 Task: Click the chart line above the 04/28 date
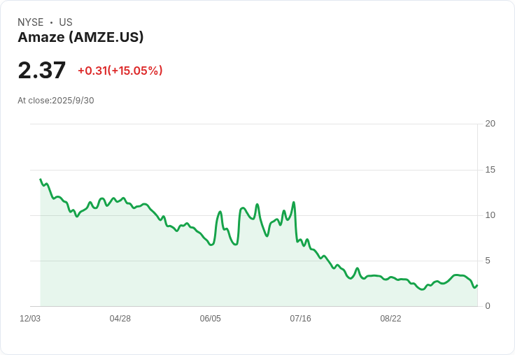click(120, 200)
